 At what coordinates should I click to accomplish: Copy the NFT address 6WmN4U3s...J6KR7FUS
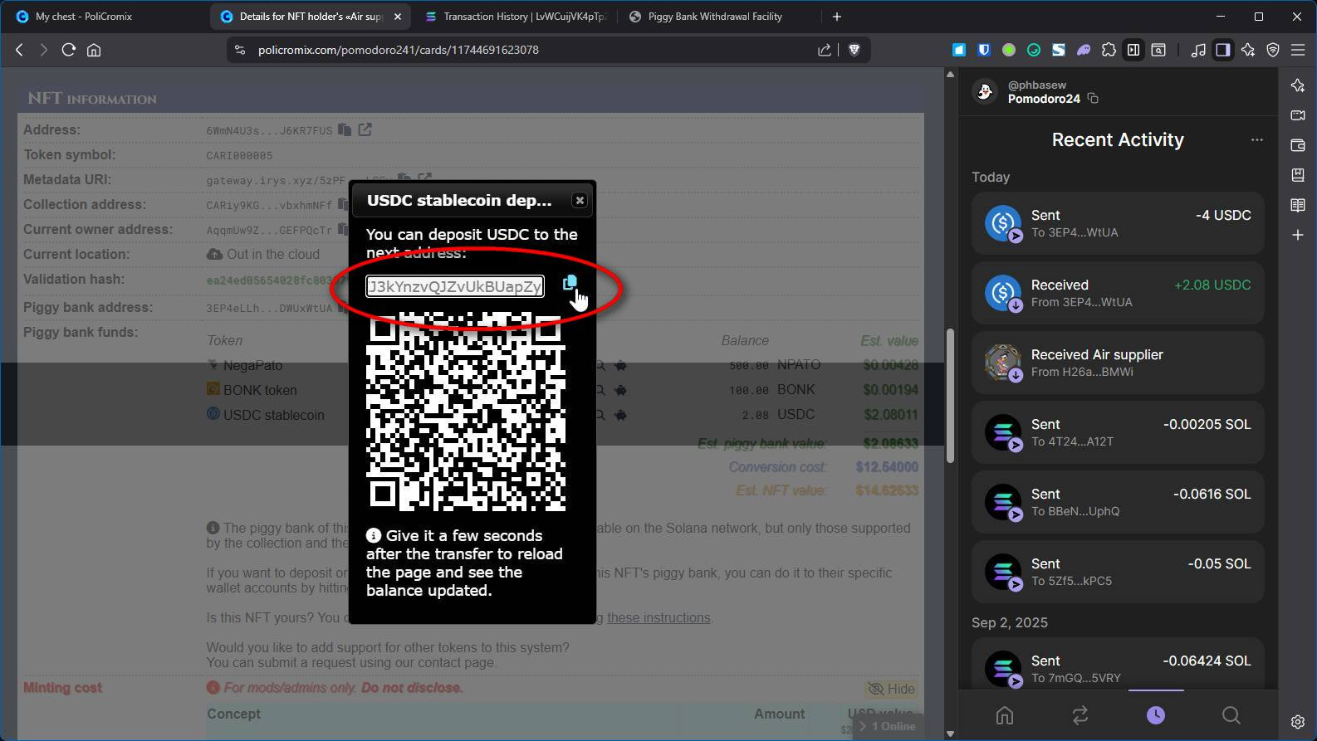[345, 130]
